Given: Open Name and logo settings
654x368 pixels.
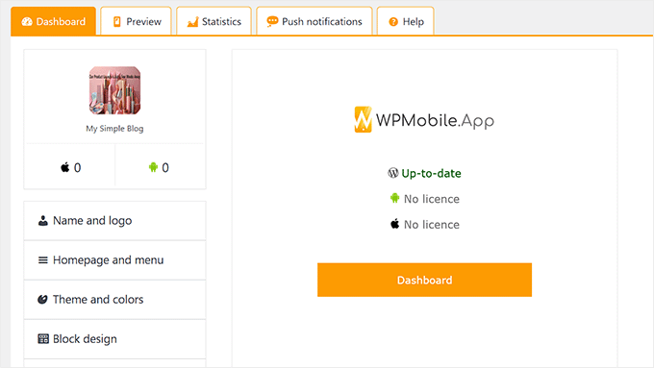Looking at the screenshot, I should pyautogui.click(x=114, y=220).
